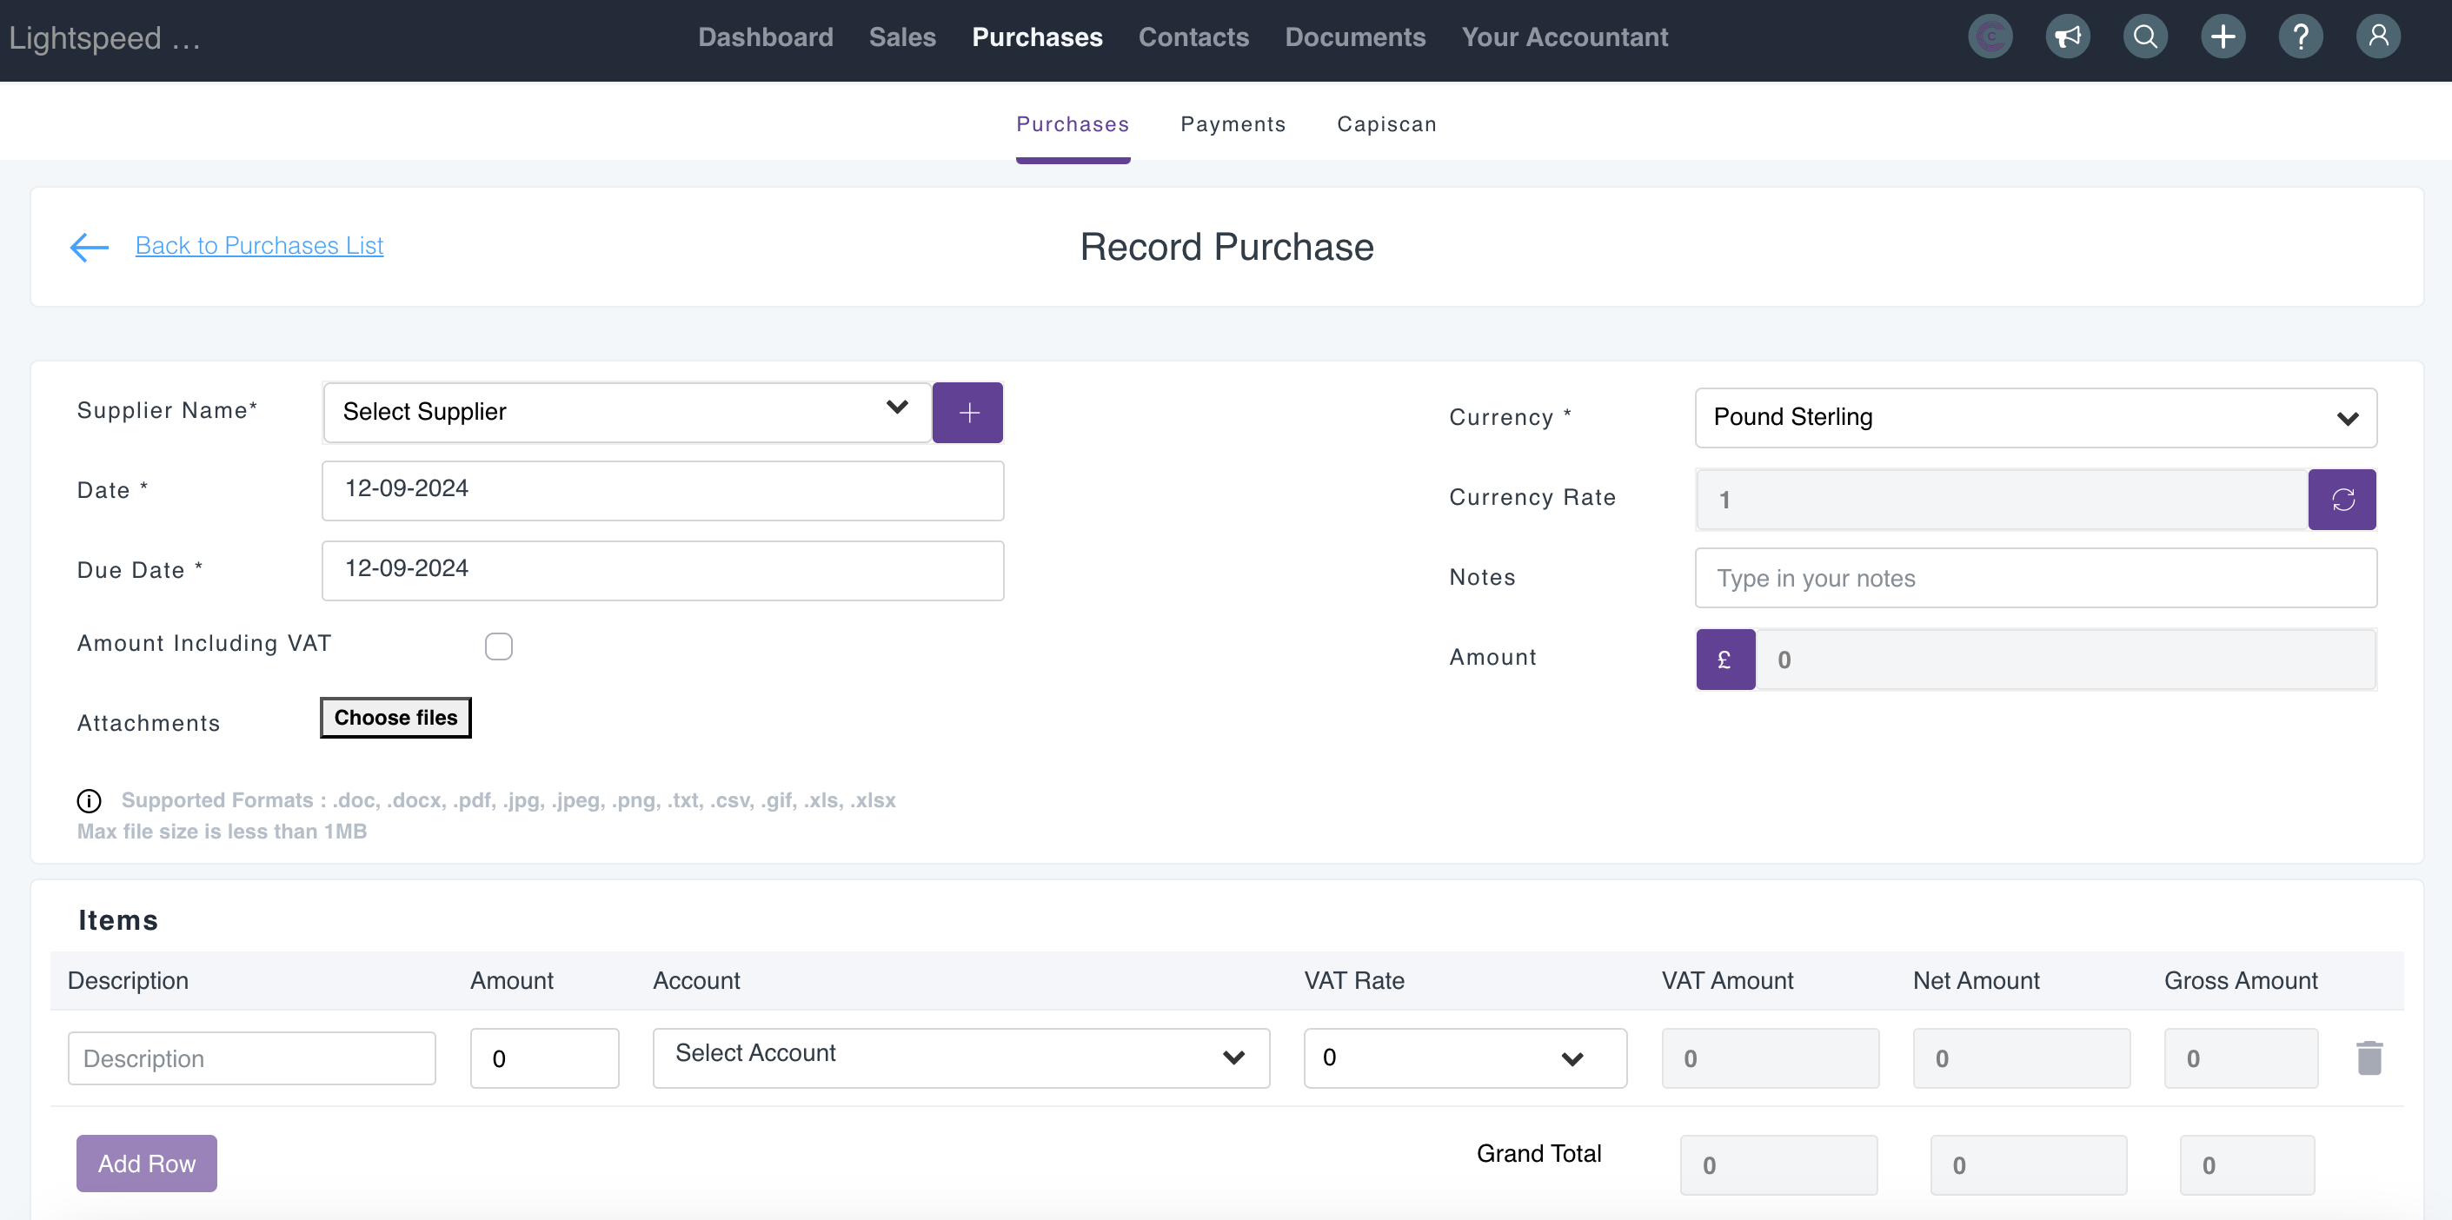Enable Amount Including VAT checkbox
The height and width of the screenshot is (1220, 2452).
point(498,646)
